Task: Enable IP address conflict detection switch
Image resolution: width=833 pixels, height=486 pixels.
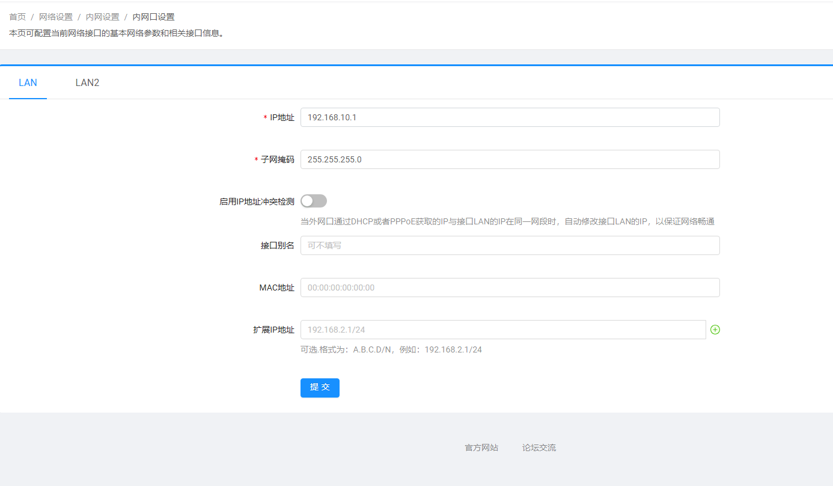Action: 314,201
